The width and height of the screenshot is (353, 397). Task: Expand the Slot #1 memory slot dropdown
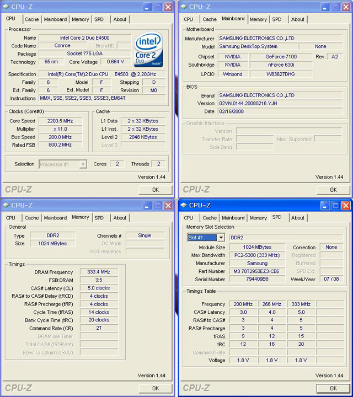click(221, 238)
